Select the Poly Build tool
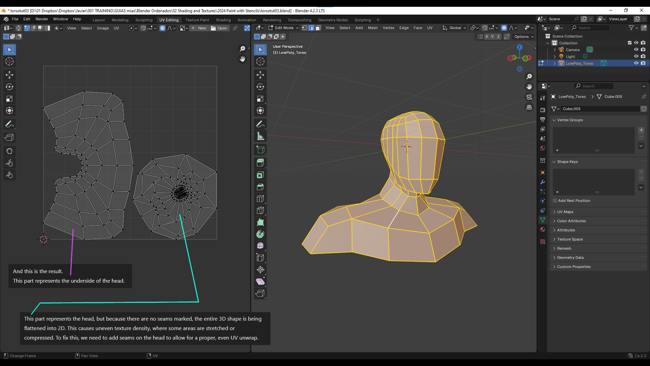Viewport: 650px width, 366px height. point(260,222)
